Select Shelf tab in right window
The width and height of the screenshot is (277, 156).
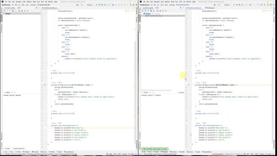point(157,8)
